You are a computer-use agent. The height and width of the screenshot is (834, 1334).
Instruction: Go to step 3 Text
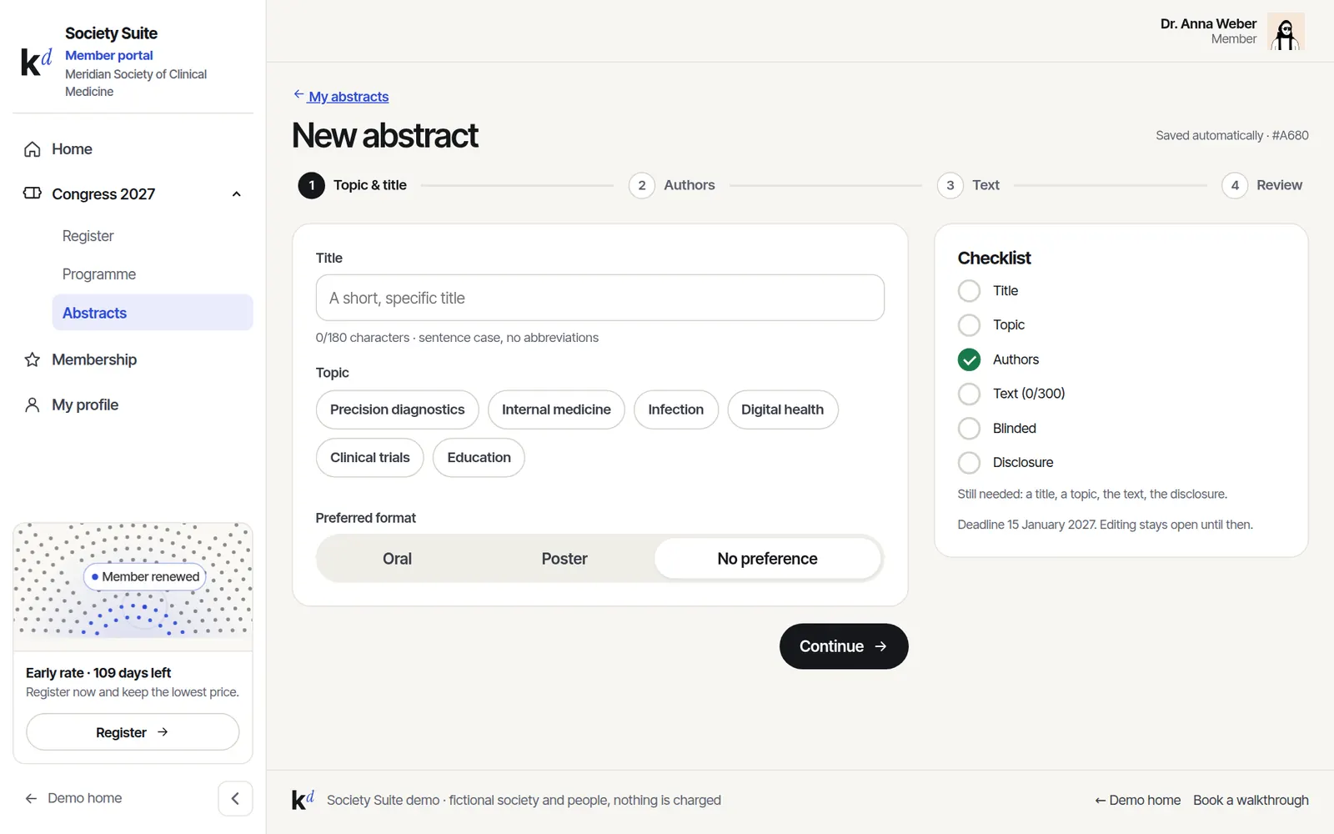969,185
